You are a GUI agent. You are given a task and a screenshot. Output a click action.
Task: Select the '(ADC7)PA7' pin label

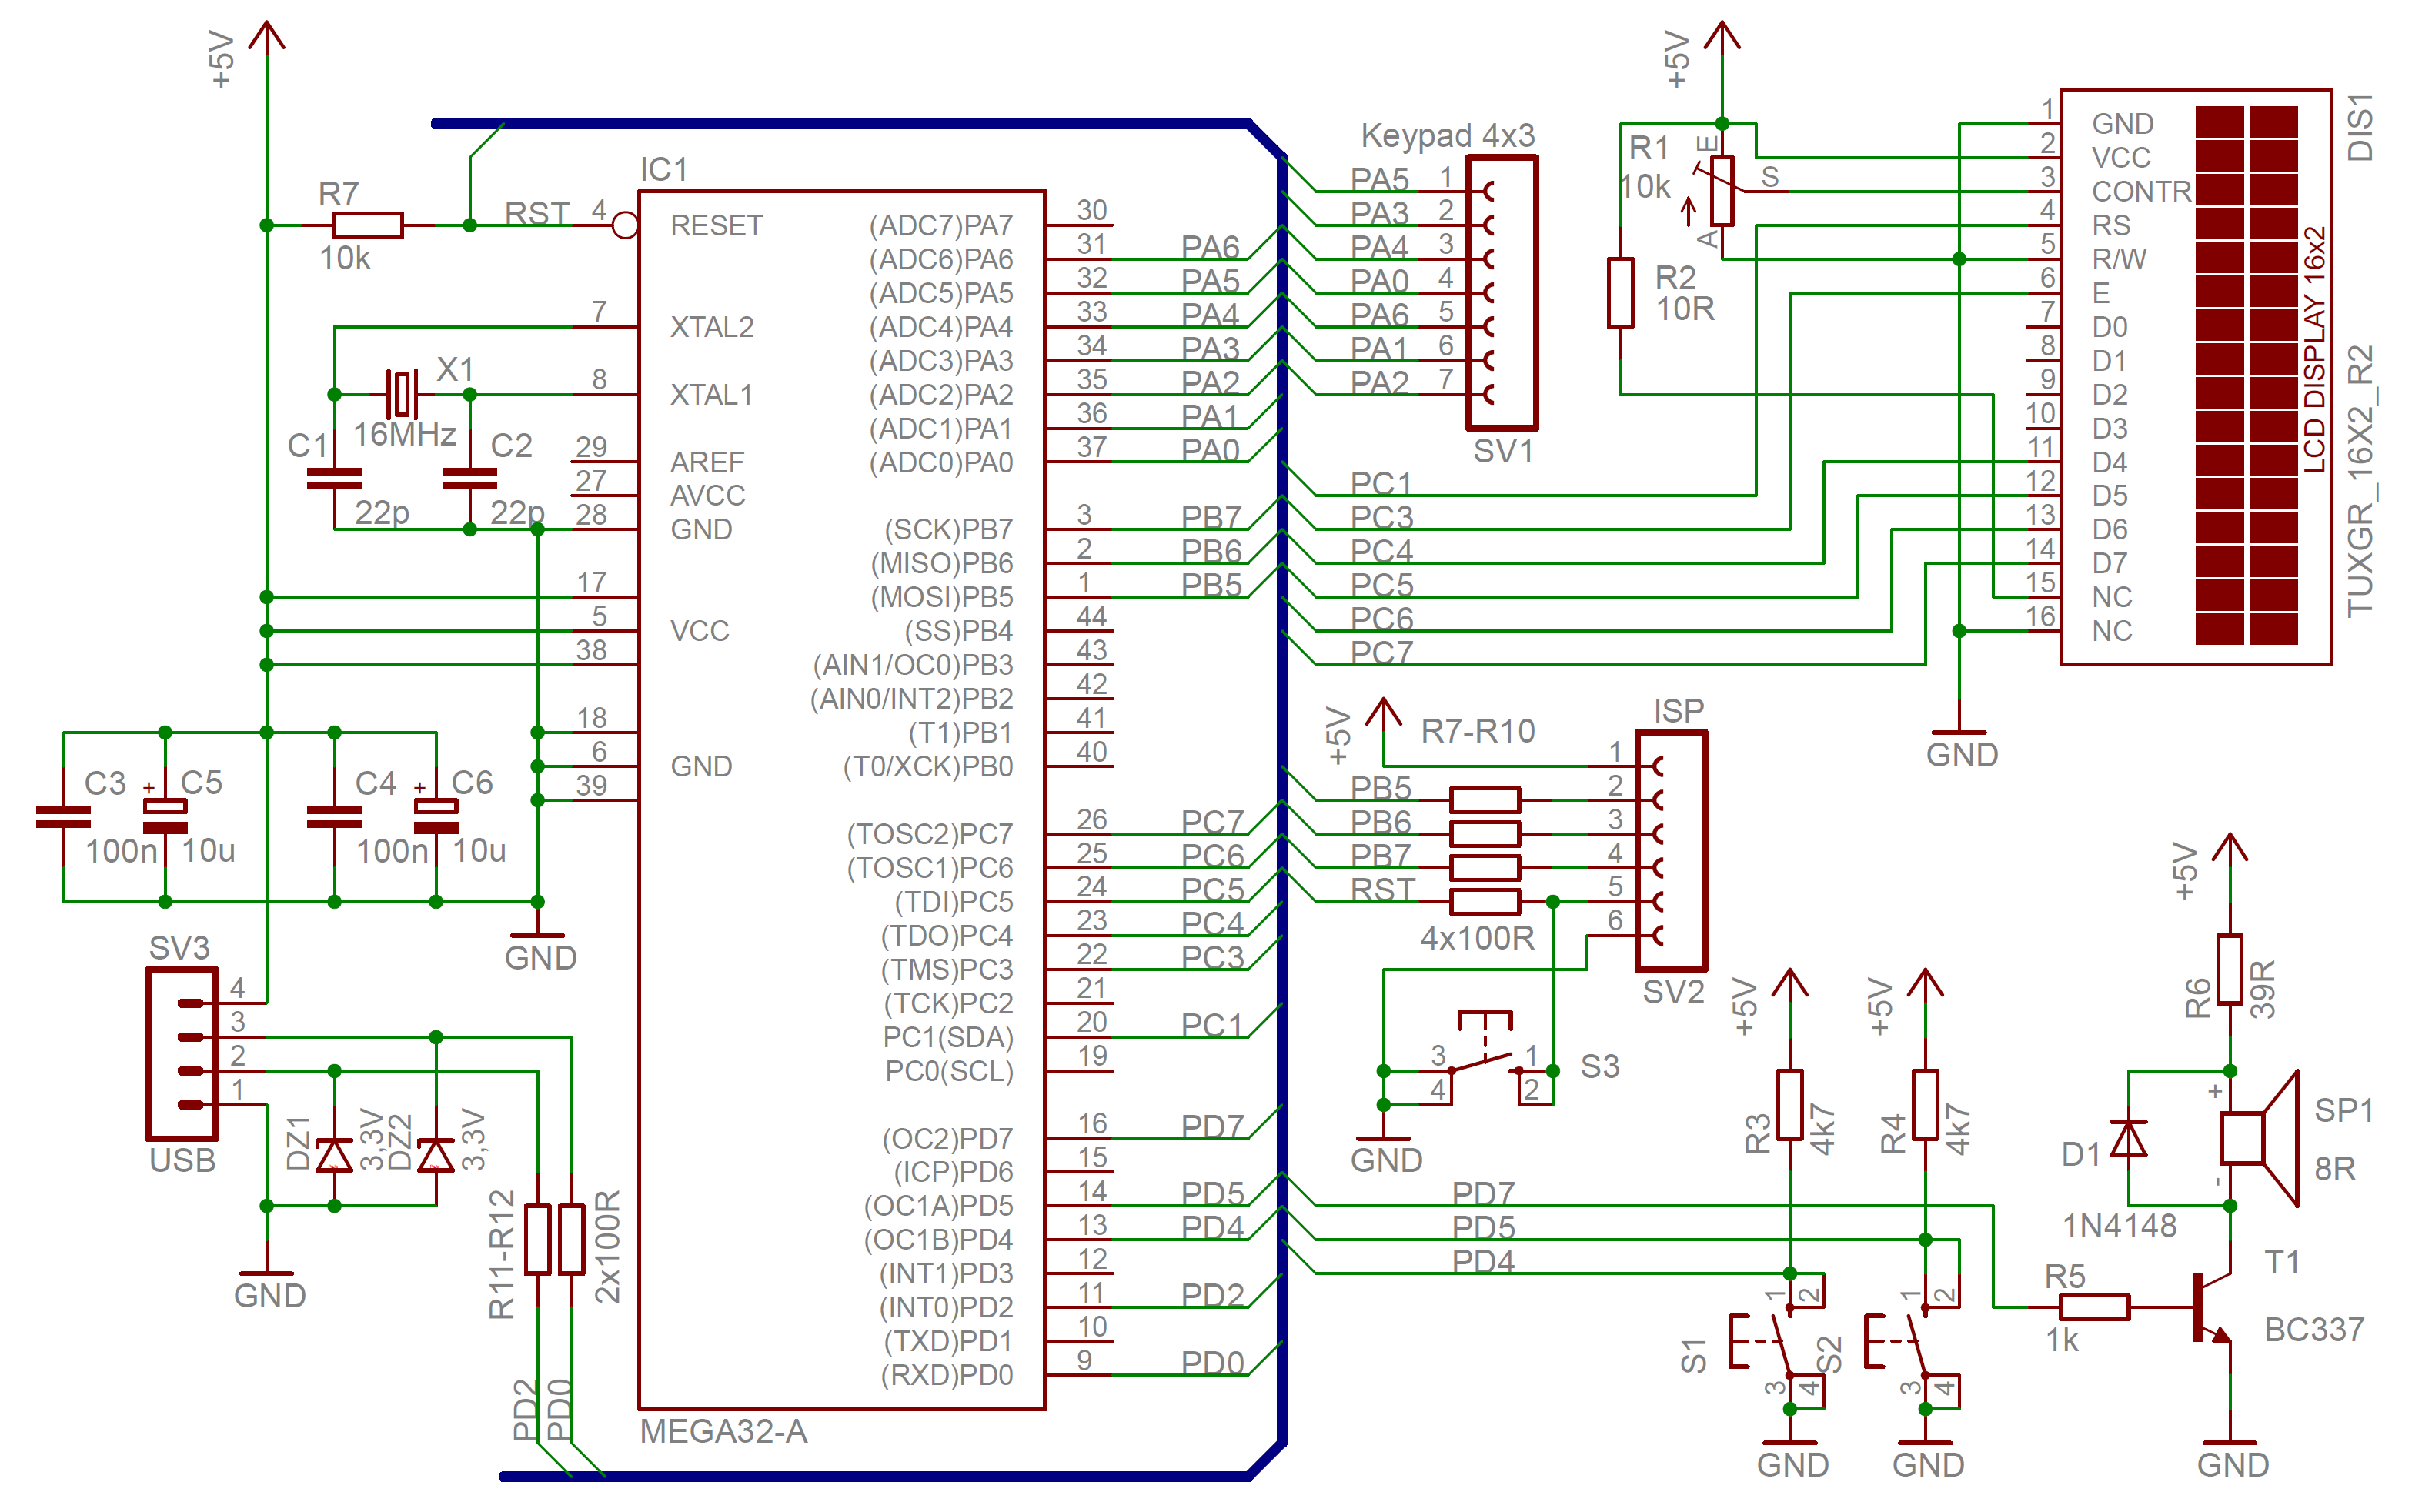tap(941, 225)
